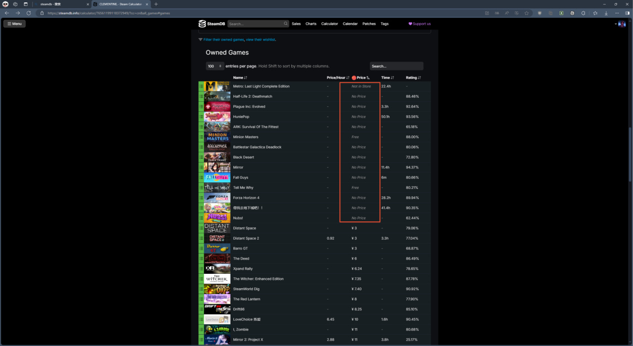
Task: Click the site lock icon in address bar
Action: coord(42,13)
